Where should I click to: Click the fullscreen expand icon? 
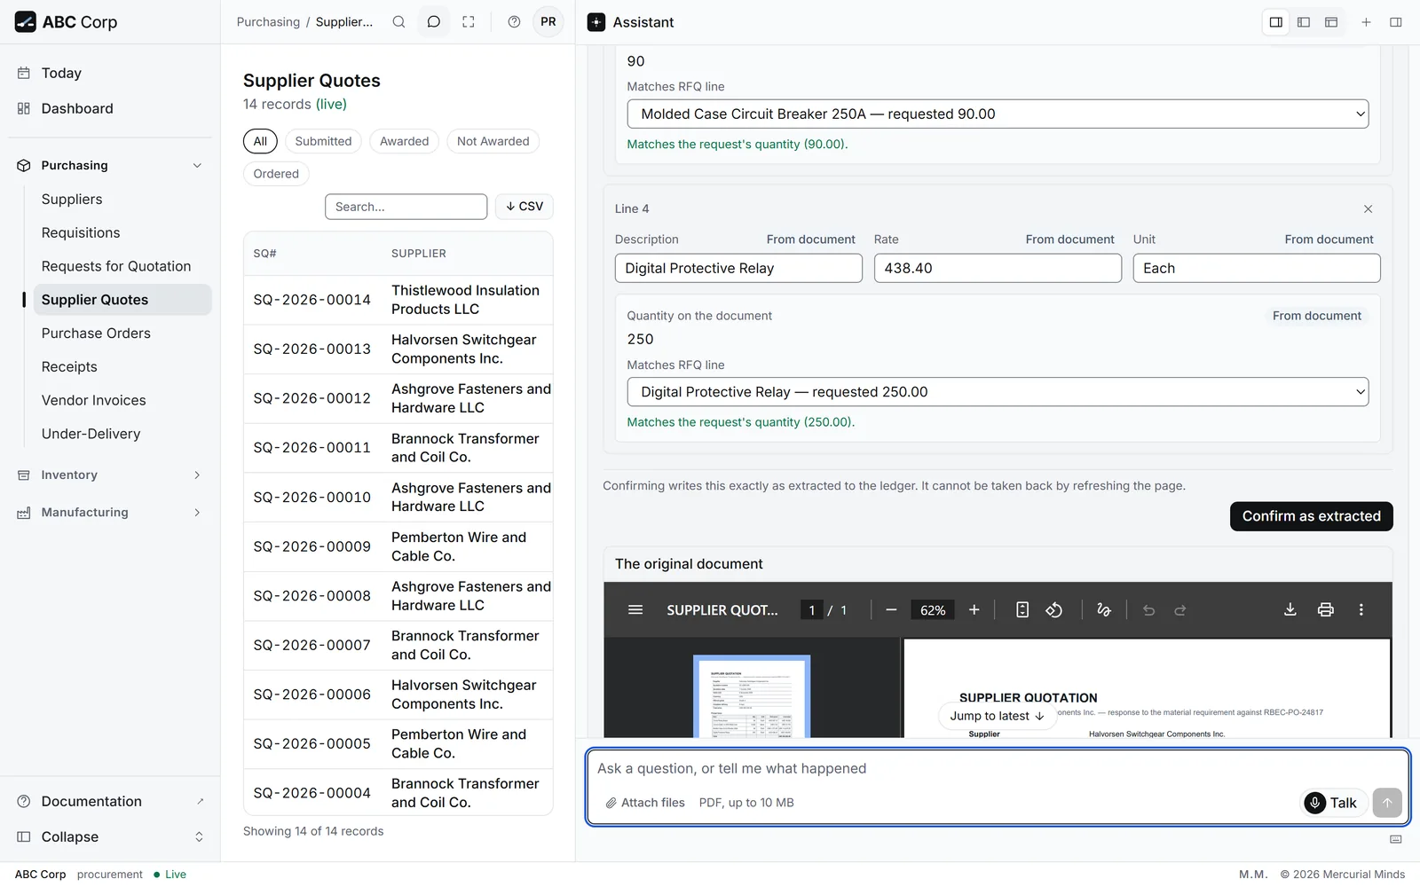click(469, 22)
